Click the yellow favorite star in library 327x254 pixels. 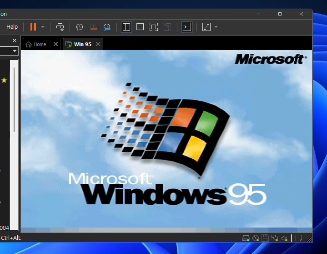tap(4, 80)
